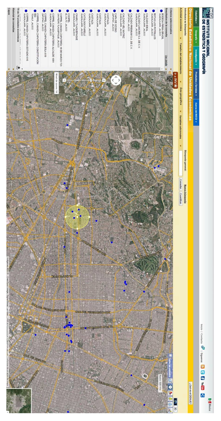Open the Productos y Servicios menu
Screen dimensions: 221x421
pos(196,84)
